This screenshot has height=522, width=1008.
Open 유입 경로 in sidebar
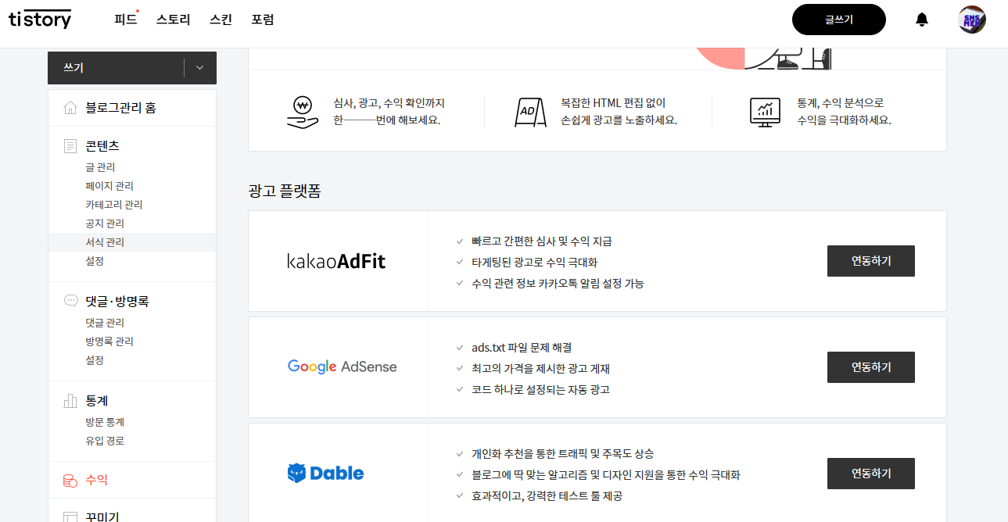pos(105,441)
